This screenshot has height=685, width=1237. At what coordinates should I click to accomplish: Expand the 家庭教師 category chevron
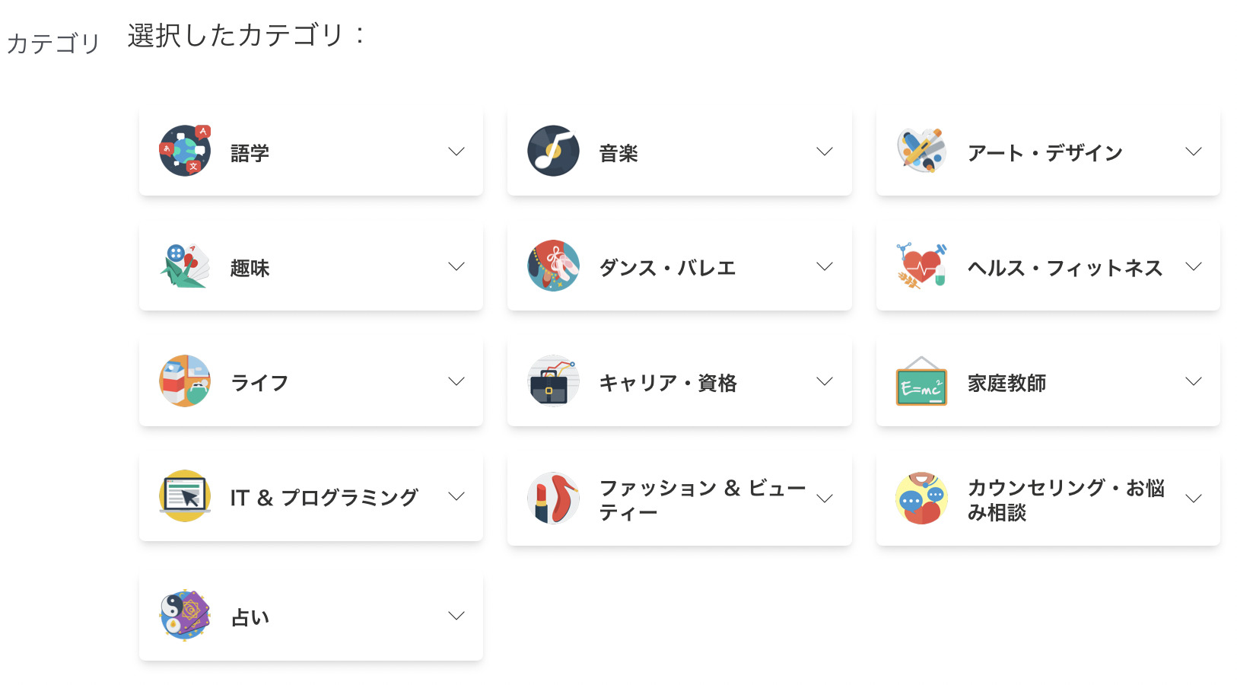point(1194,381)
